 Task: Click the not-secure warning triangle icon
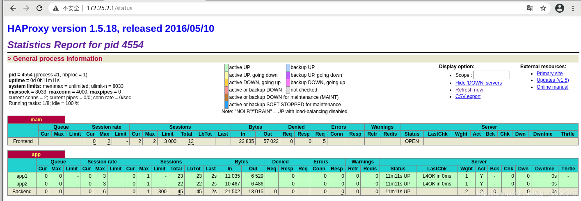56,8
